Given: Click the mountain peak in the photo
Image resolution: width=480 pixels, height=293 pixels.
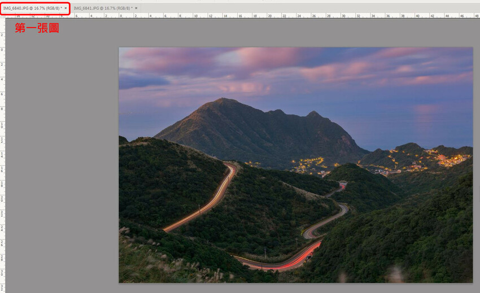Looking at the screenshot, I should coord(225,102).
